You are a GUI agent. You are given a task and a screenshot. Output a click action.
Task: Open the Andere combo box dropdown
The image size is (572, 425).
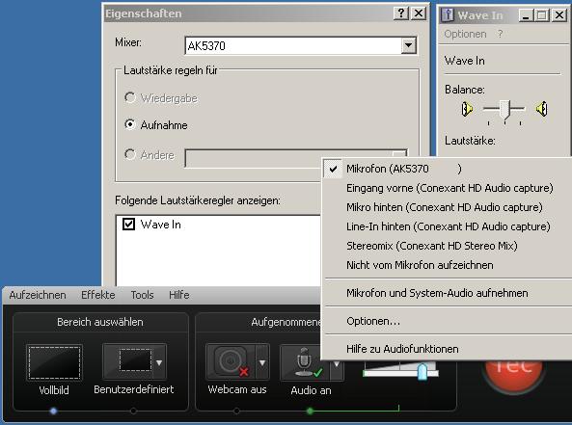pos(399,154)
